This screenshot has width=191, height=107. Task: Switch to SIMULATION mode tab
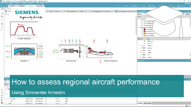40,6
